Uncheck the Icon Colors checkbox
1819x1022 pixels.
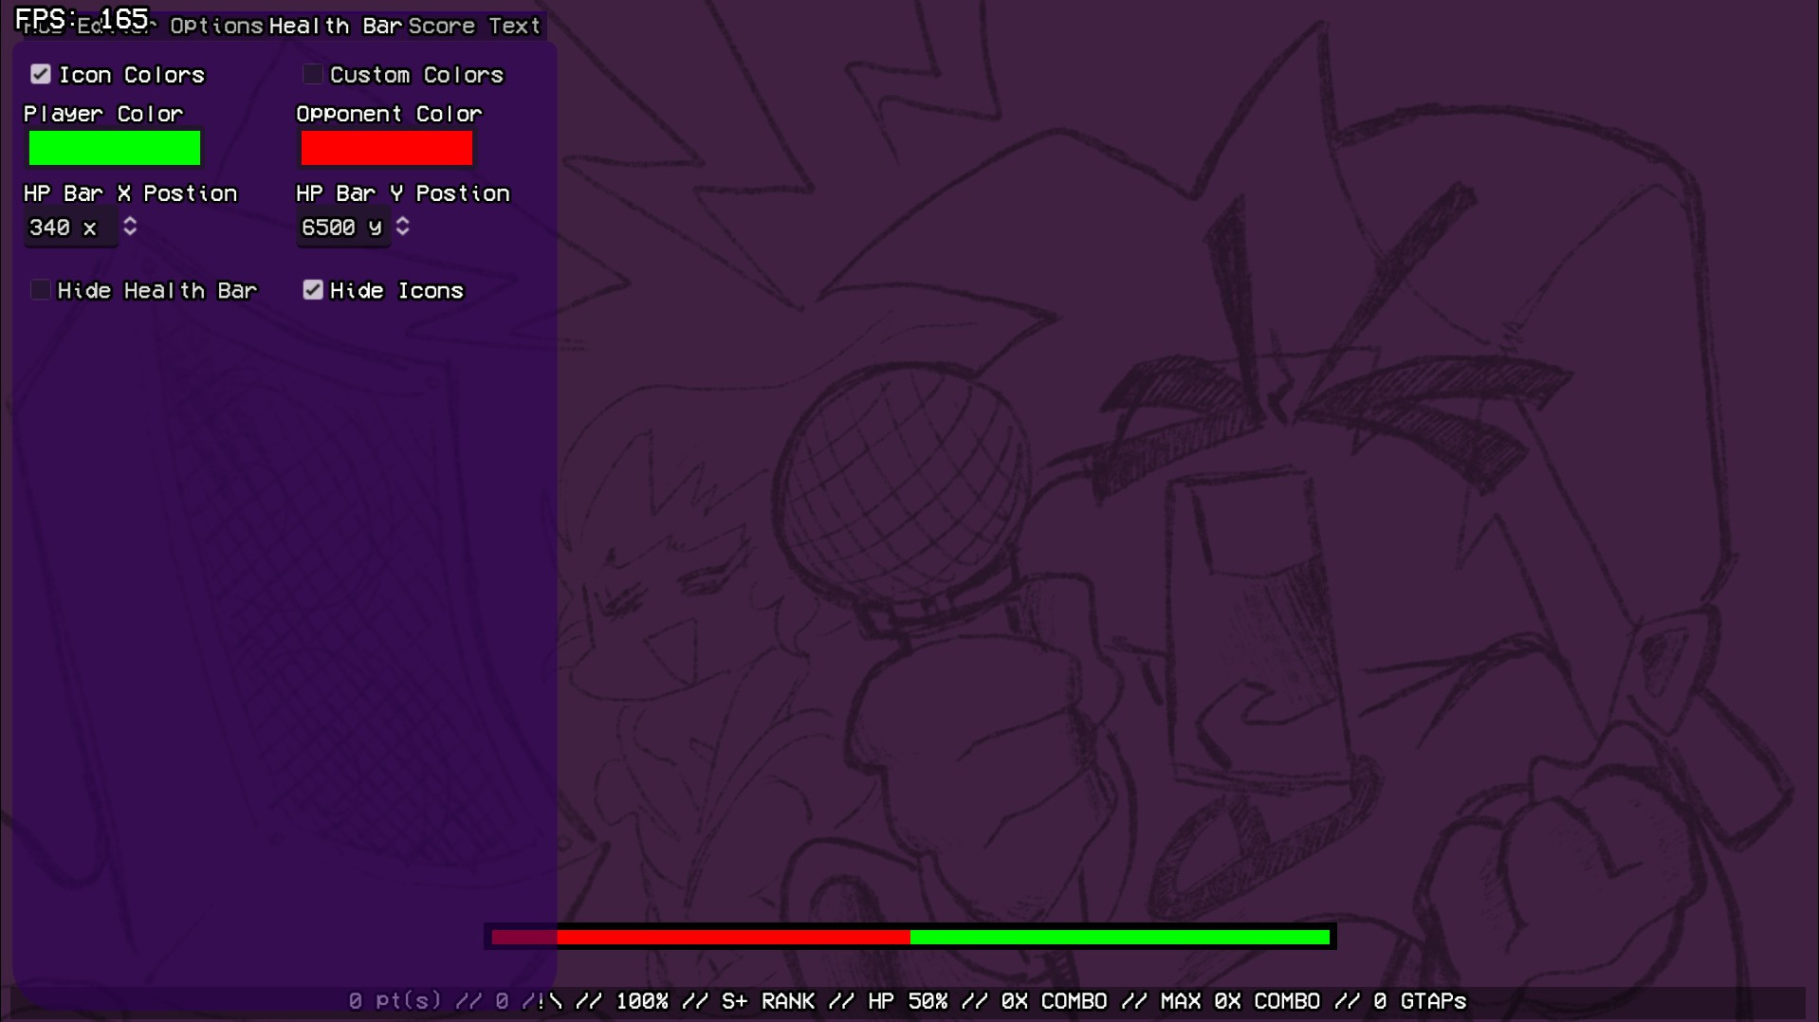pyautogui.click(x=40, y=74)
